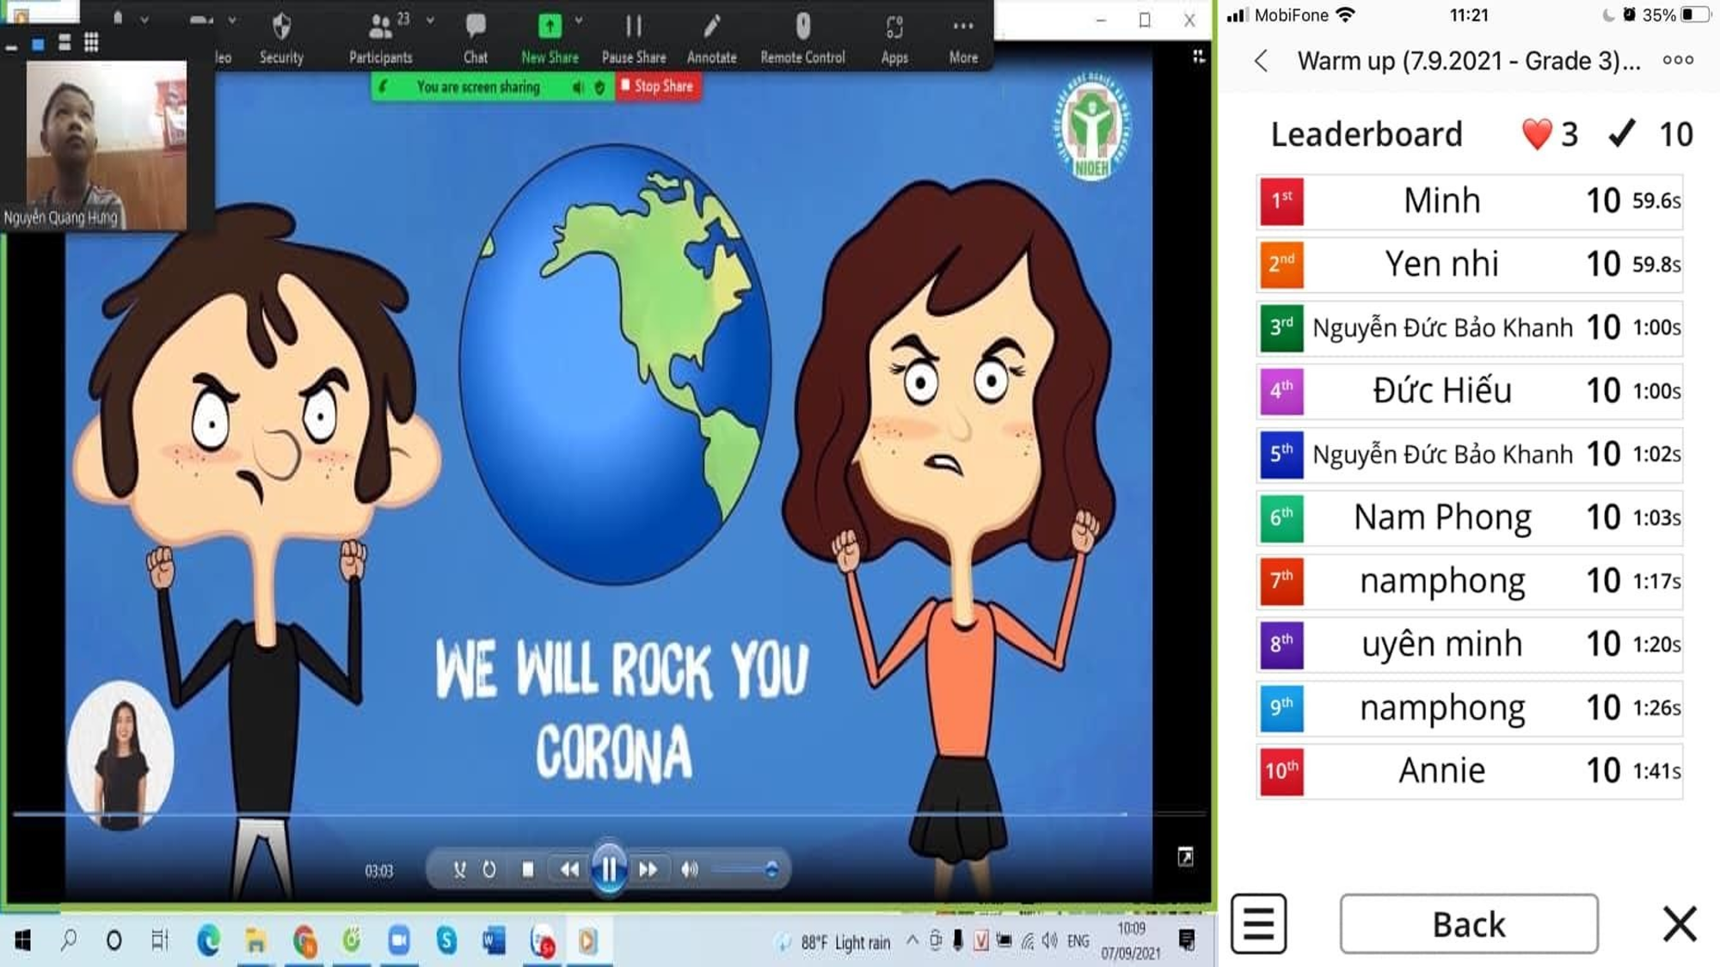Click the 3rd place green badge
1720x967 pixels.
pos(1281,328)
